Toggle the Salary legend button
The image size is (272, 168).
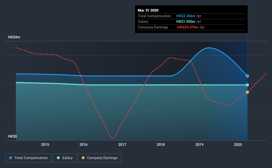(x=65, y=158)
